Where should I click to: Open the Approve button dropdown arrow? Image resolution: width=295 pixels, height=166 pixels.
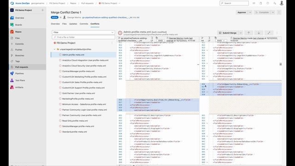(250, 12)
